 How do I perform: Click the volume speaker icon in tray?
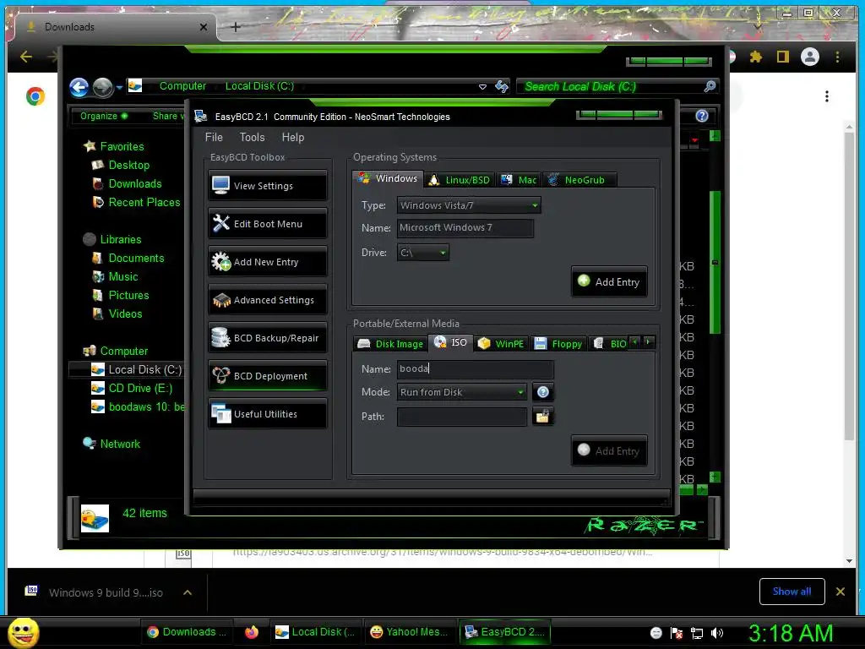pyautogui.click(x=717, y=633)
